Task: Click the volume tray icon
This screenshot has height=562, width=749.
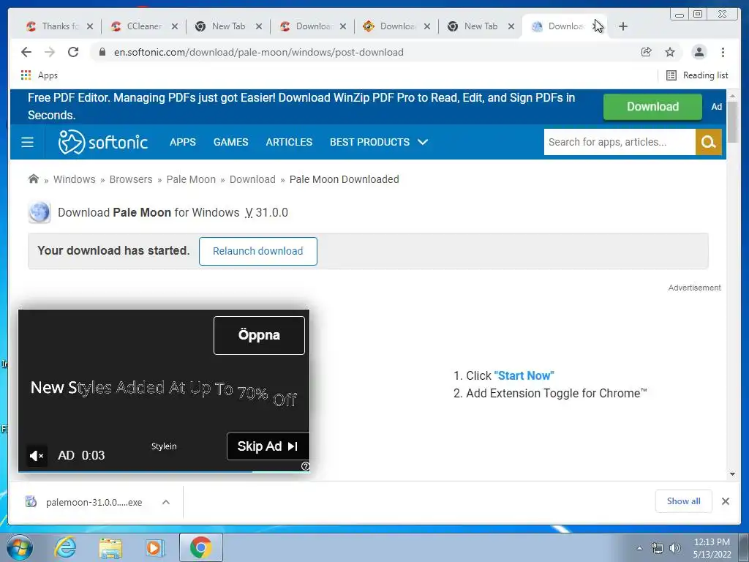Action: (x=674, y=549)
